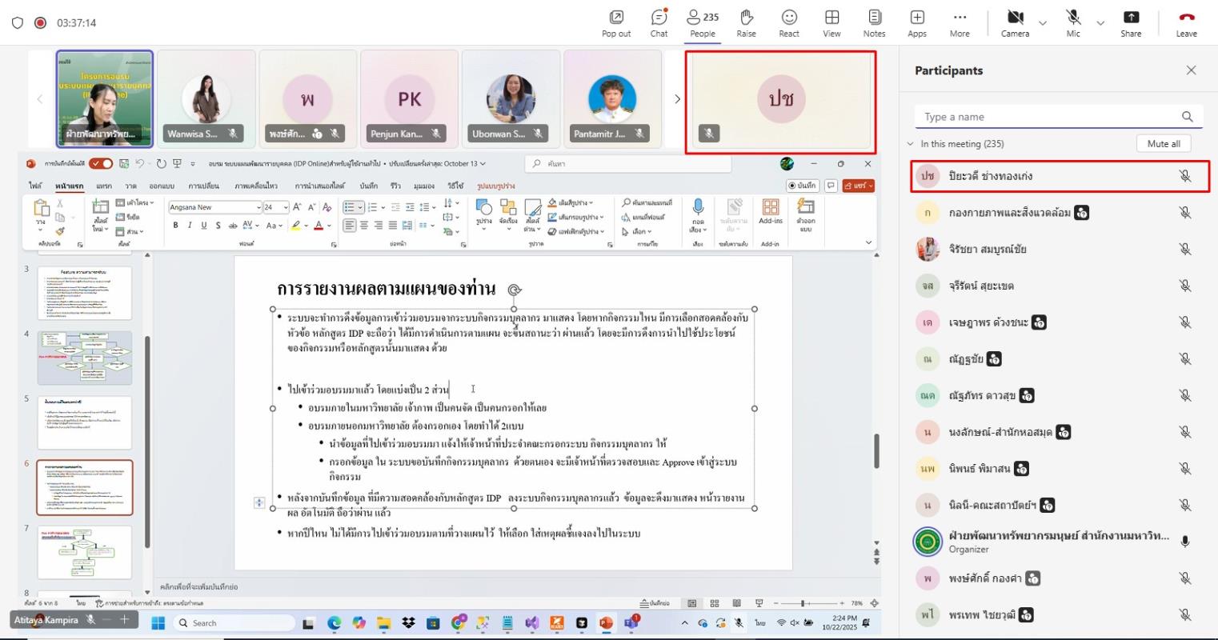Click the Mute all button
The image size is (1218, 640).
[1163, 144]
